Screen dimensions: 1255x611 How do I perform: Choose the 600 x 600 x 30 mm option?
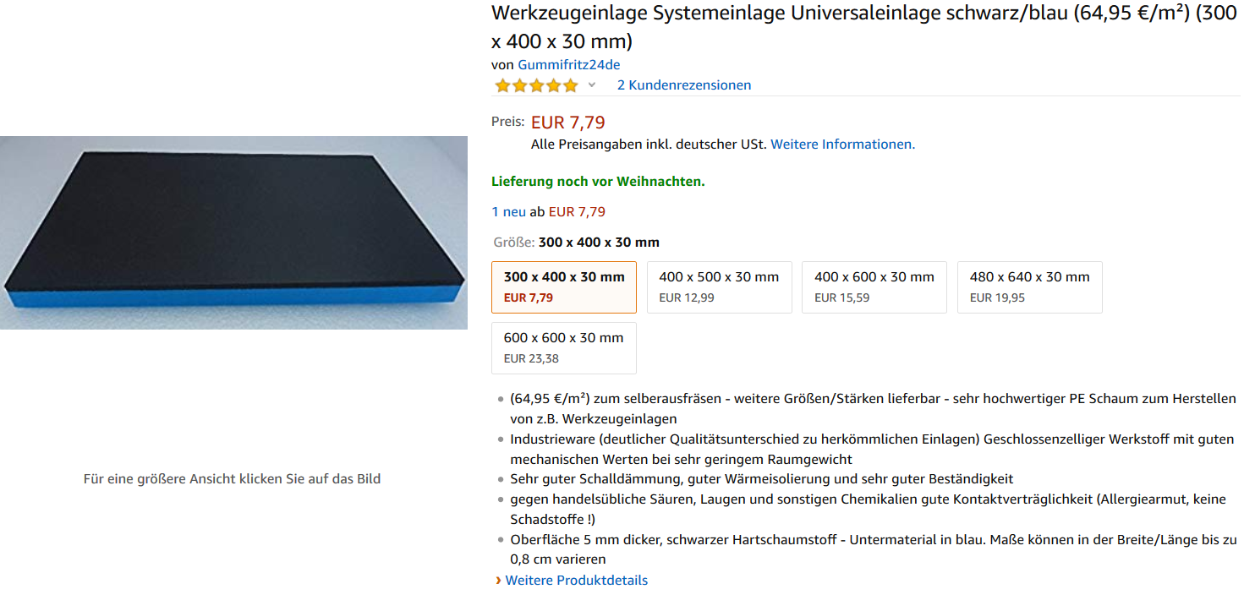point(564,348)
